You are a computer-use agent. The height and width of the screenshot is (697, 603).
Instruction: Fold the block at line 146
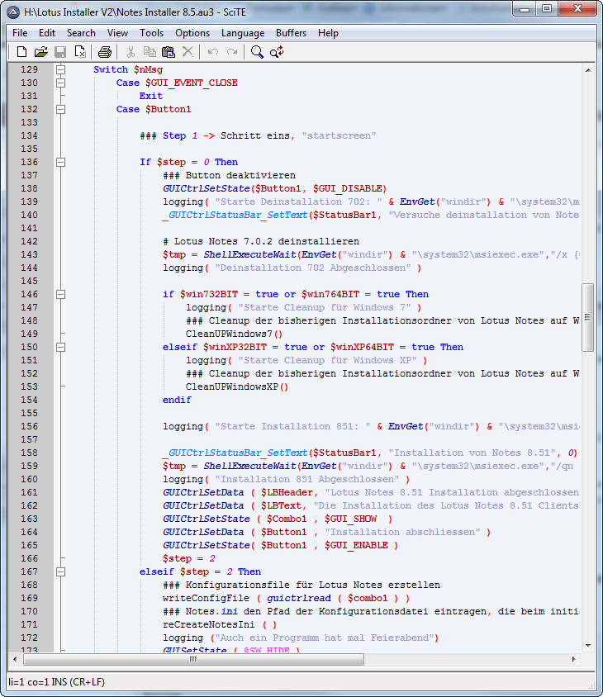point(60,294)
